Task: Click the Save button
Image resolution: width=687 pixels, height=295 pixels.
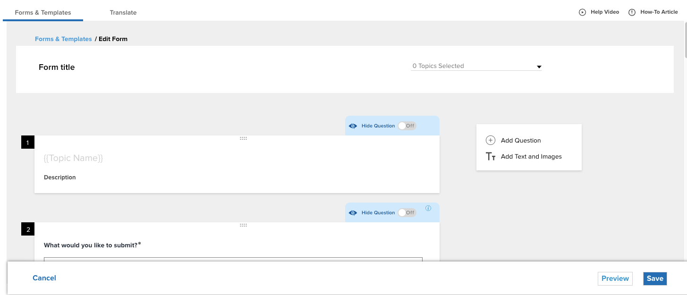Action: click(x=655, y=278)
